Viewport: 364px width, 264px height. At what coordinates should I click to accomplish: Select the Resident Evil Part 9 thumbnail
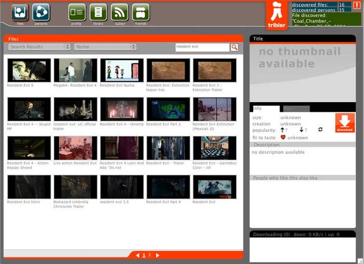click(x=168, y=187)
